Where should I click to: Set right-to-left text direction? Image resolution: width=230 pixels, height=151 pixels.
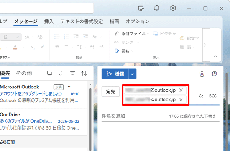pos(102,47)
